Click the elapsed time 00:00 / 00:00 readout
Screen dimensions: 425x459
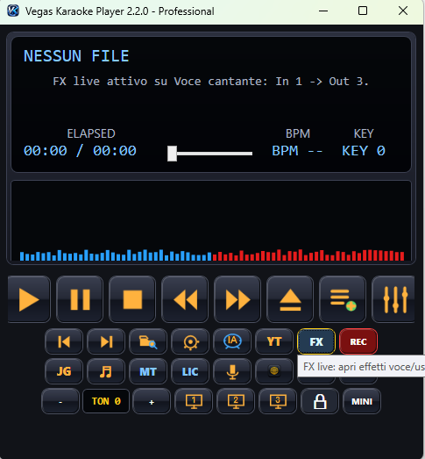pyautogui.click(x=80, y=151)
